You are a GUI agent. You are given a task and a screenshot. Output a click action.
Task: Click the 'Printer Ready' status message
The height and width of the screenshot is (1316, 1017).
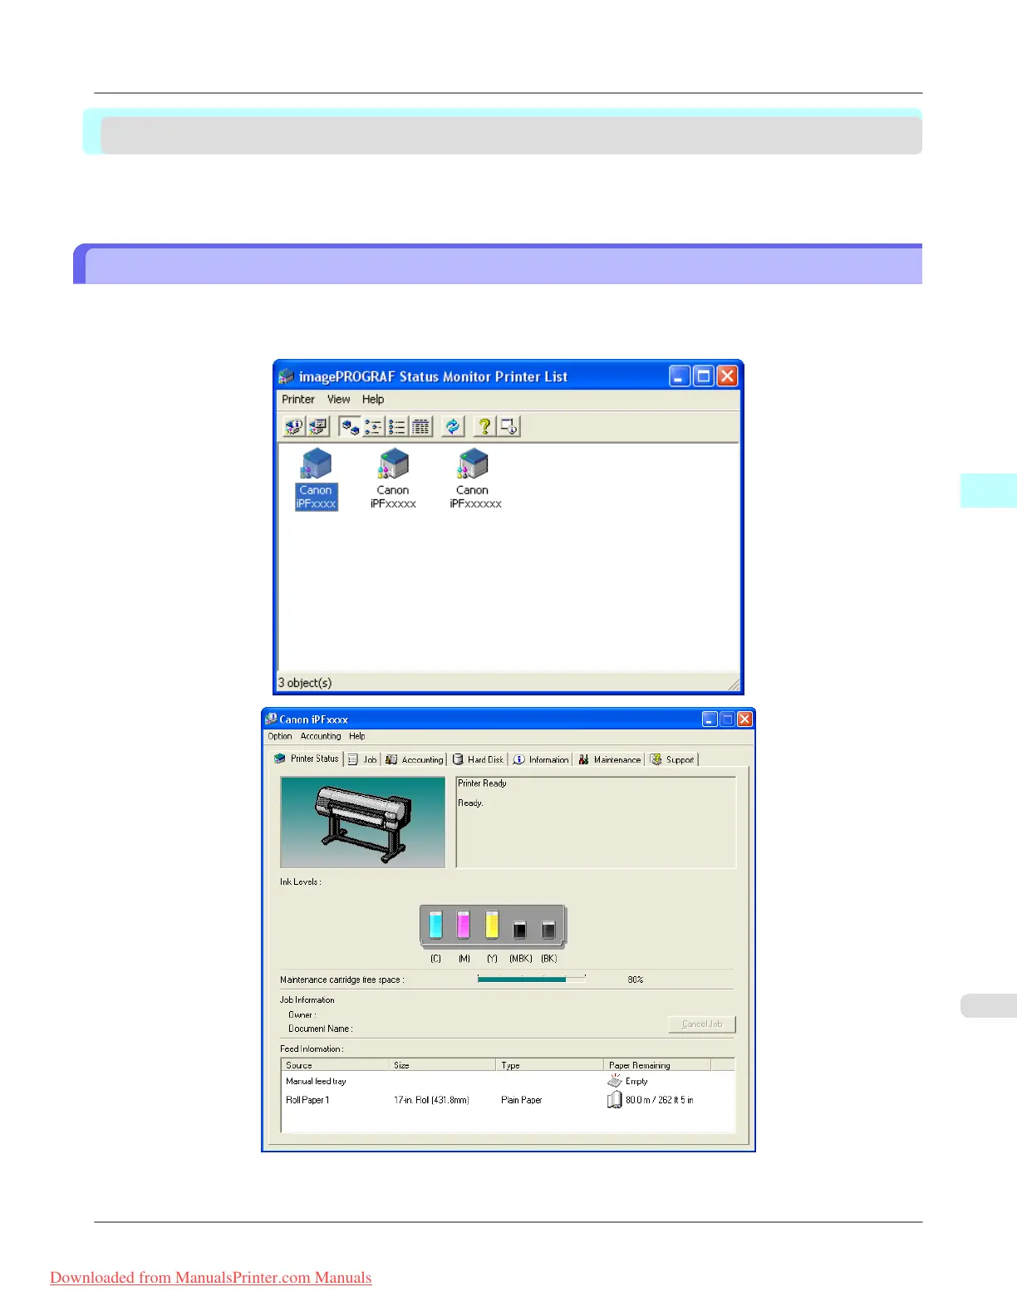tap(482, 783)
